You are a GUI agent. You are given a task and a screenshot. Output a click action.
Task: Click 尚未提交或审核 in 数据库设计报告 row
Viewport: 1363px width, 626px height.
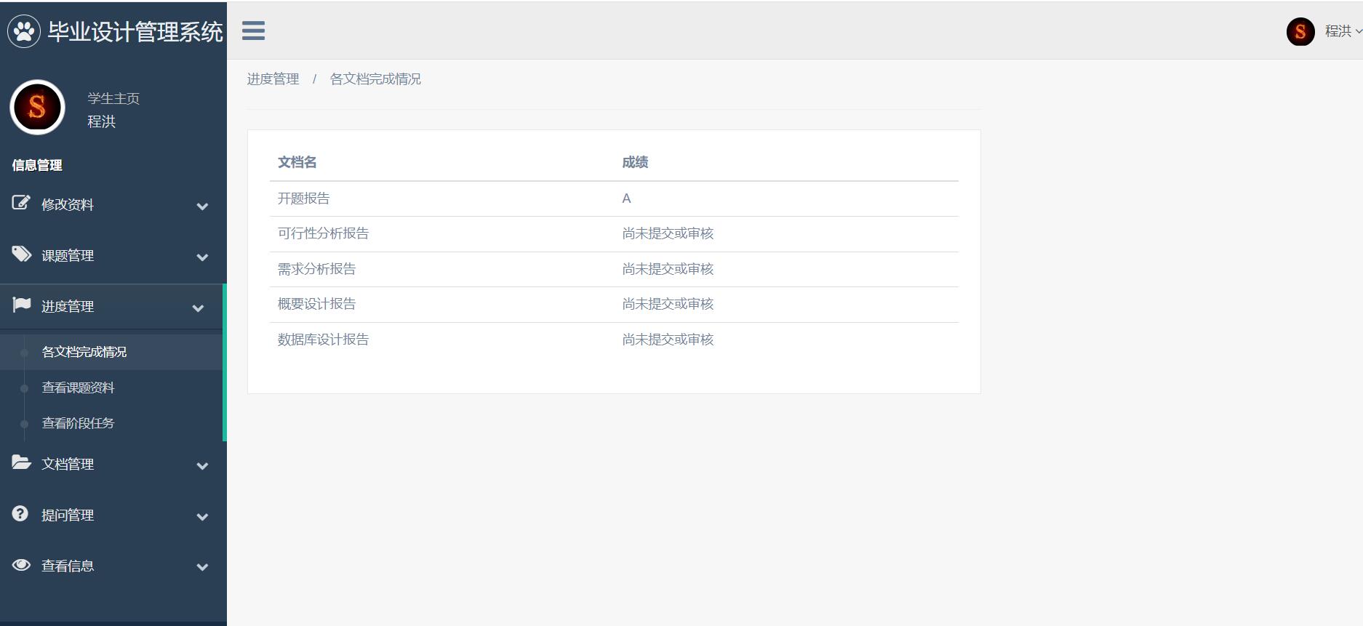coord(668,340)
